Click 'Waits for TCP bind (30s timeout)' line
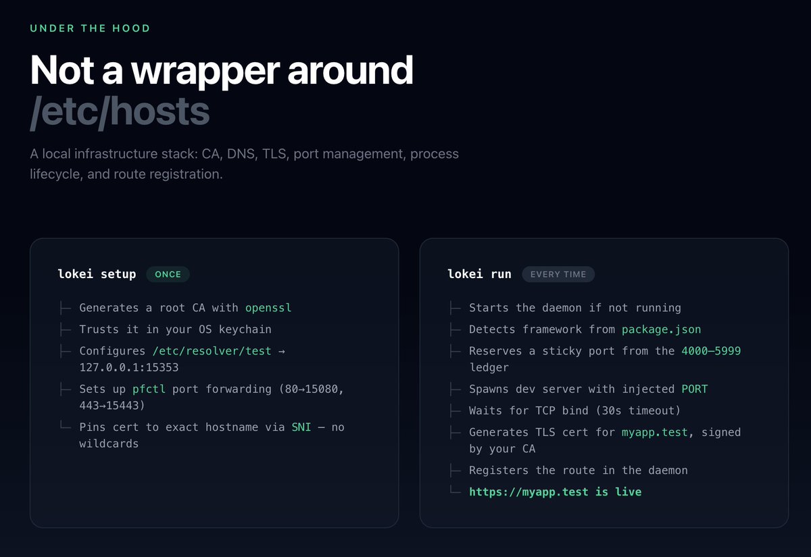 click(575, 410)
